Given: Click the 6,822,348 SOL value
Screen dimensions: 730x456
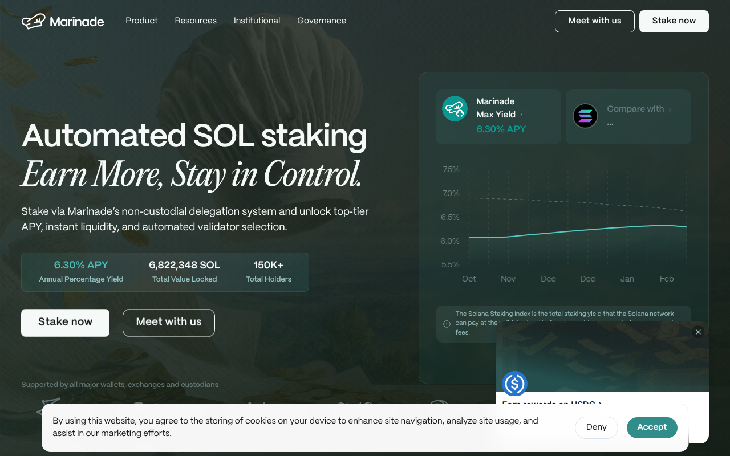Looking at the screenshot, I should [184, 265].
